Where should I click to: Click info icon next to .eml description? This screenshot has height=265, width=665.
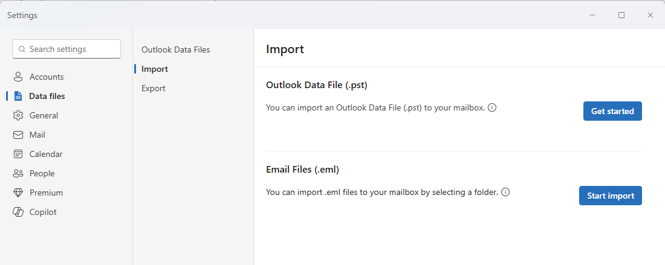pyautogui.click(x=505, y=192)
